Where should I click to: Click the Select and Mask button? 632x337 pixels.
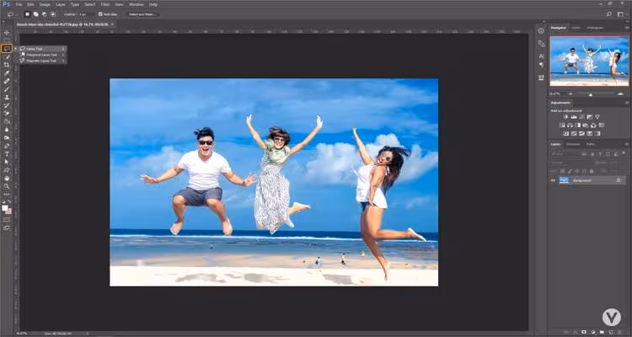coord(142,14)
